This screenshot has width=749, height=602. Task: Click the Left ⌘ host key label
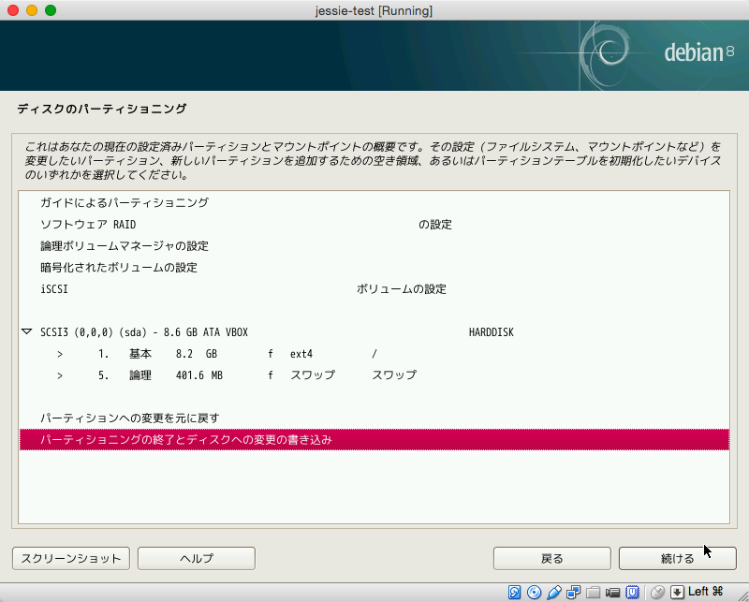[705, 592]
